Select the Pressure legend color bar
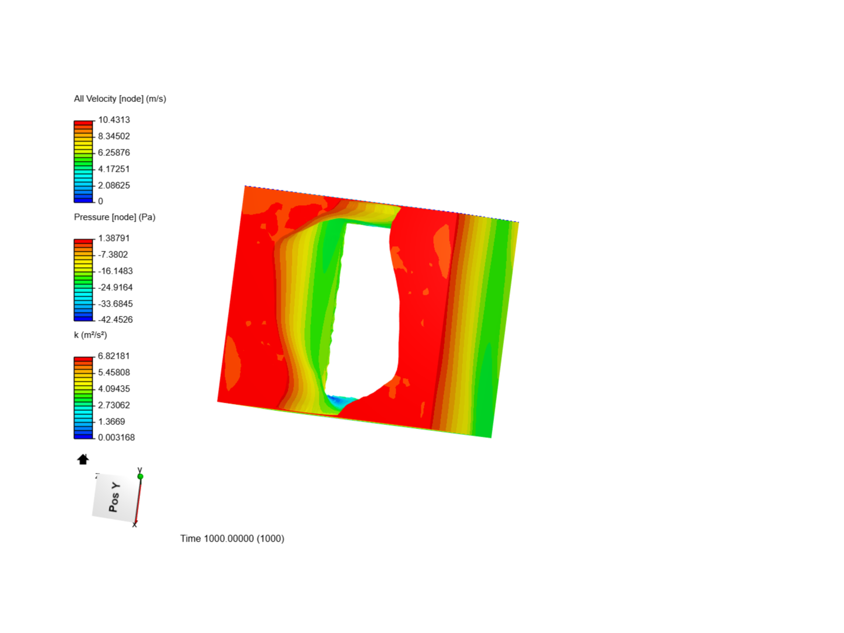Image resolution: width=844 pixels, height=633 pixels. tap(84, 280)
